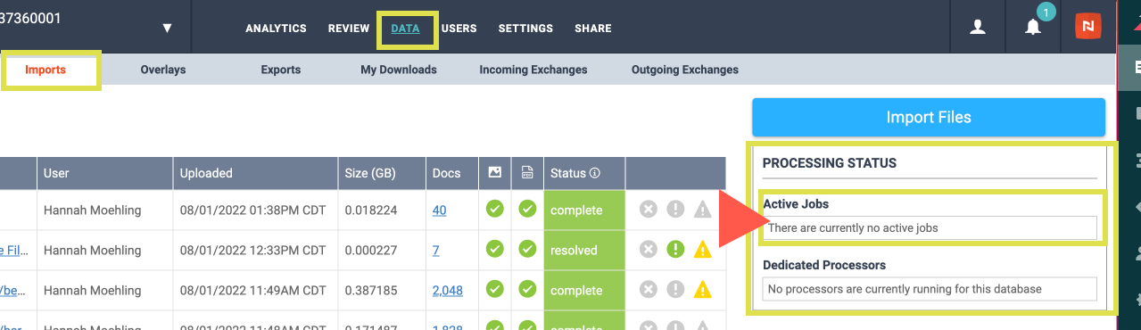This screenshot has width=1141, height=330.
Task: Select upload time 08/01/2022 11:49AM CDT
Action: pos(252,290)
